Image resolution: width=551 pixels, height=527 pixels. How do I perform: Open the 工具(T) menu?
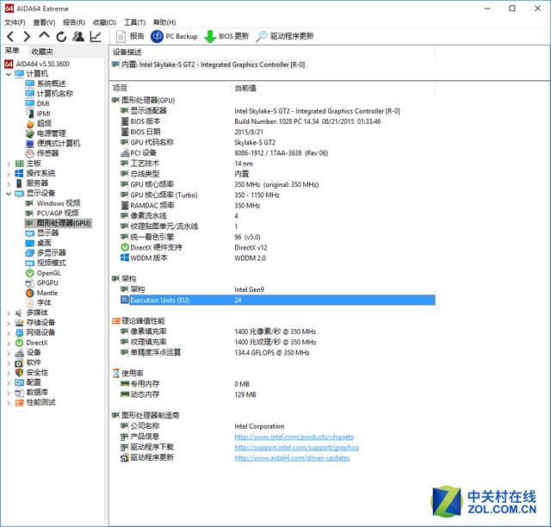pos(134,22)
